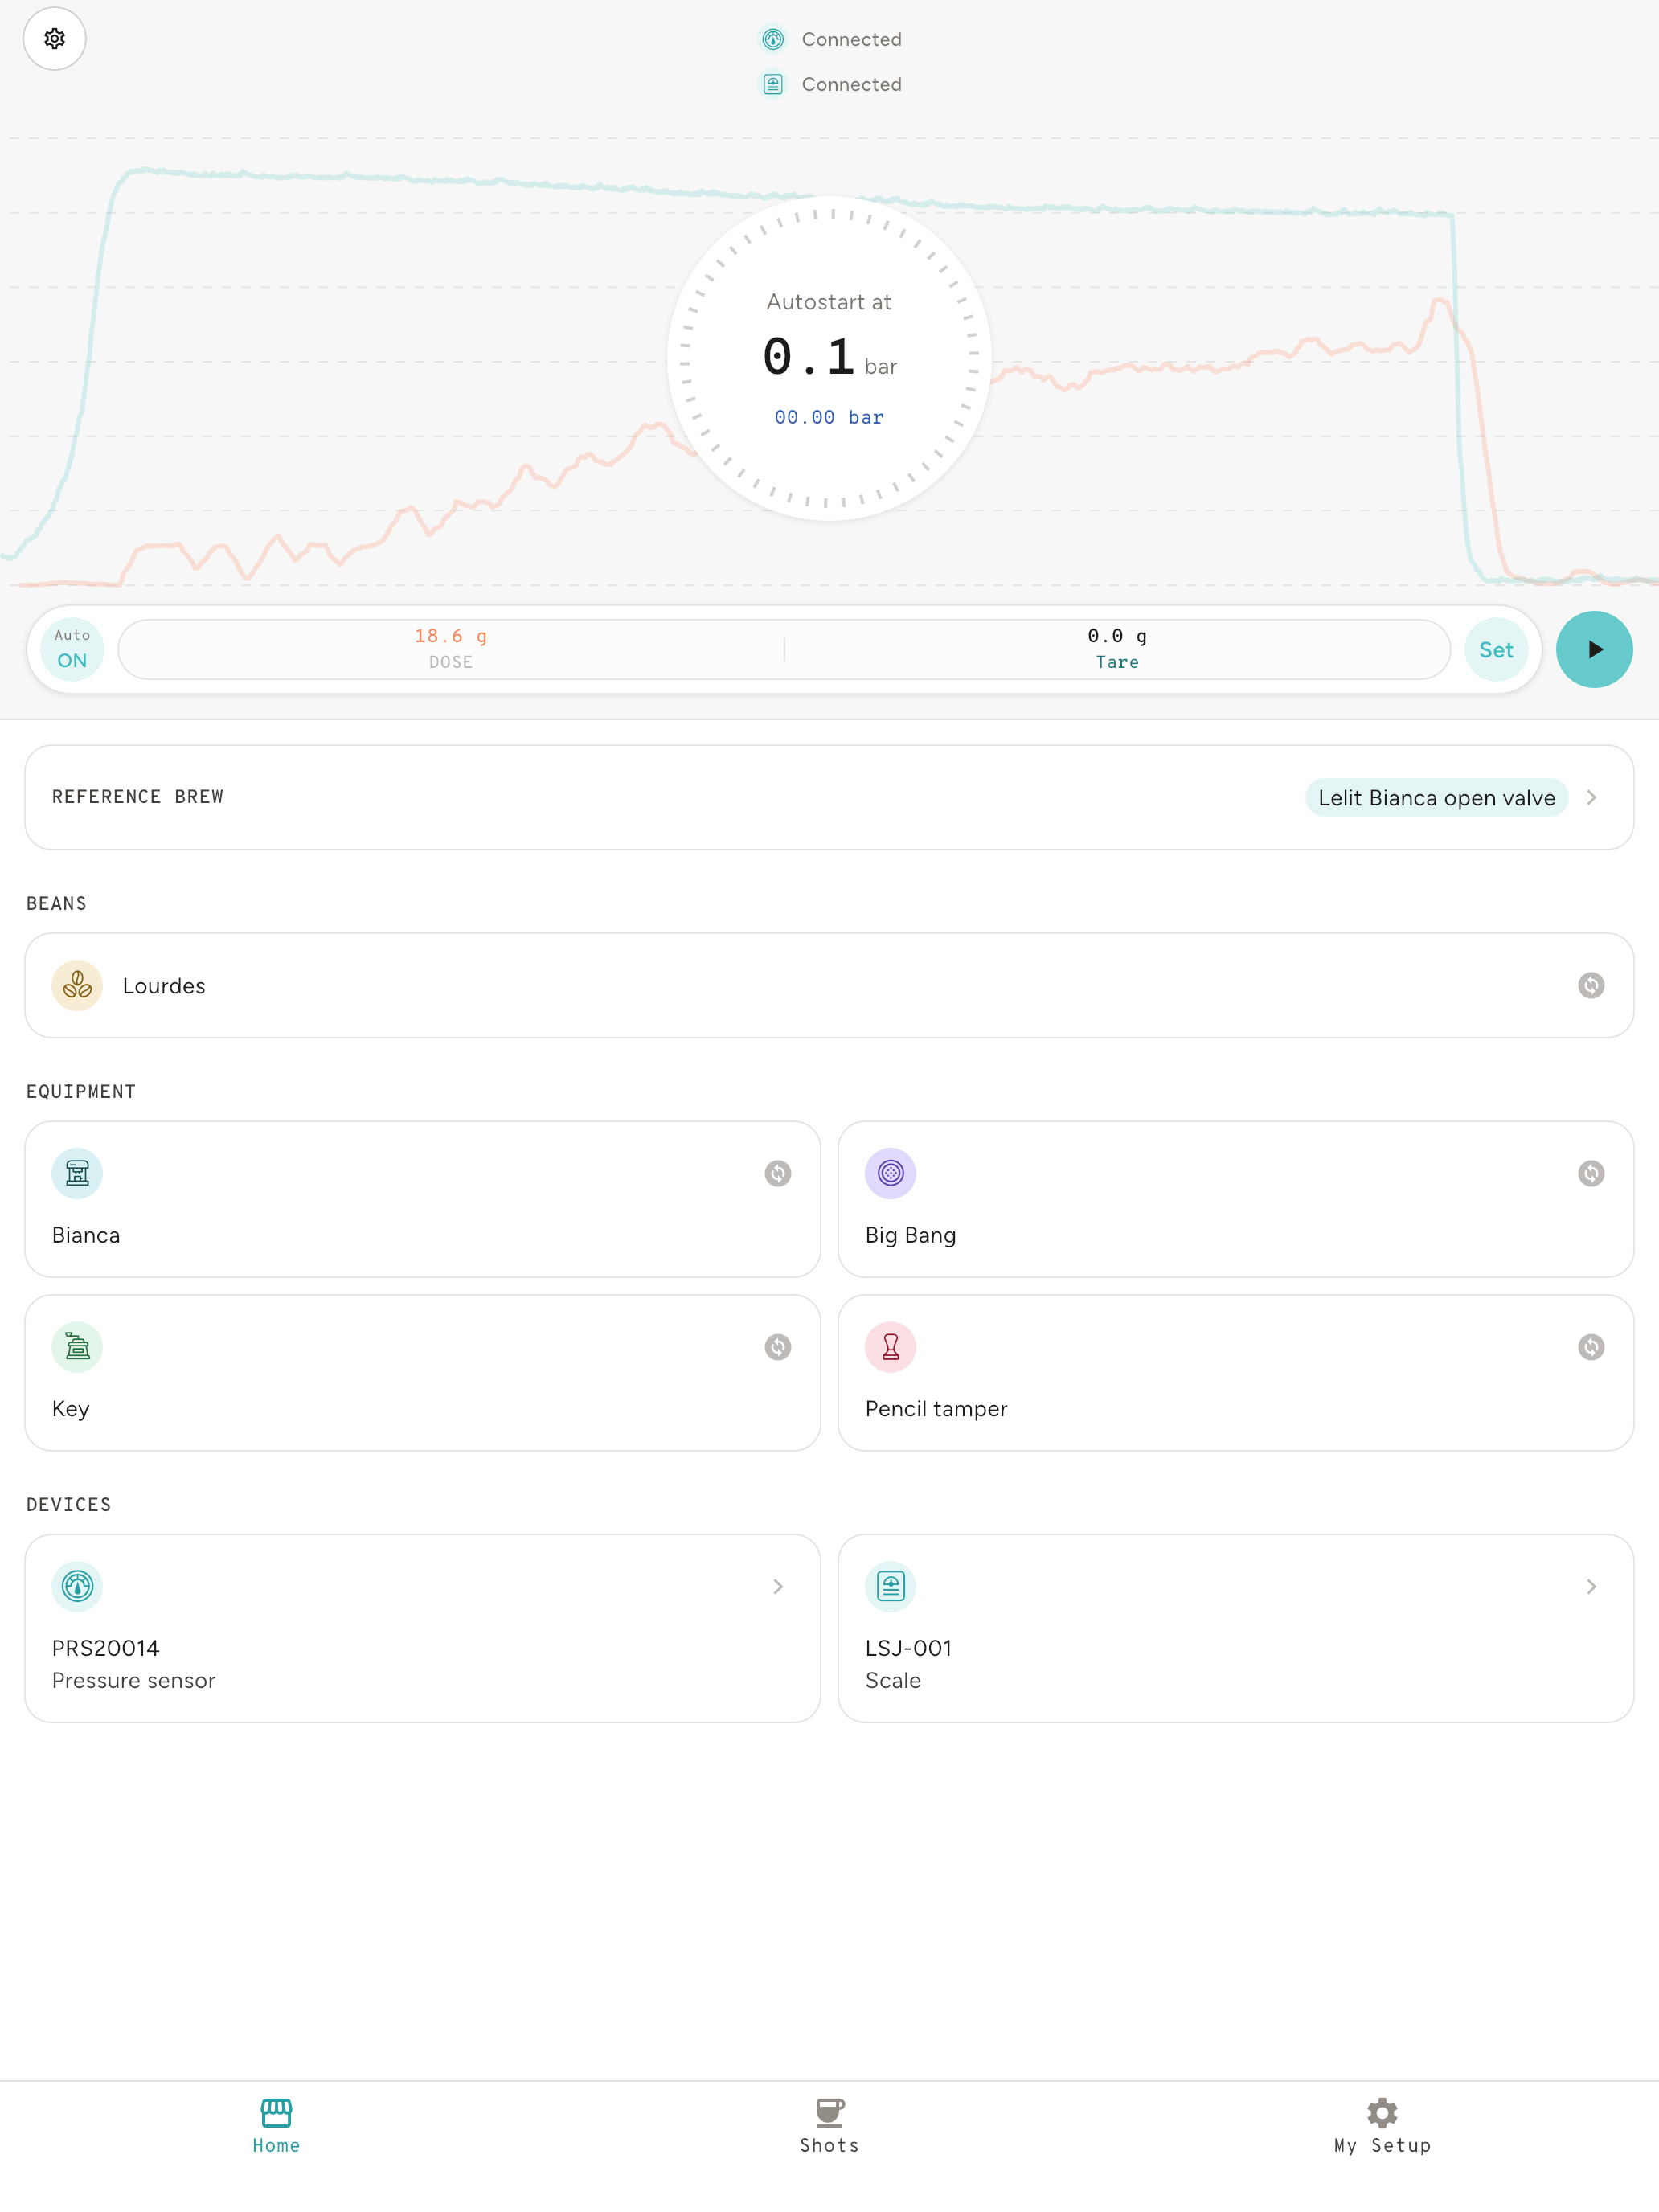
Task: Click PRS20014 device name text
Action: coord(106,1648)
